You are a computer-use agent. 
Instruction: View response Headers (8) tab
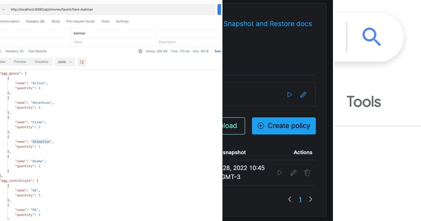pyautogui.click(x=14, y=51)
